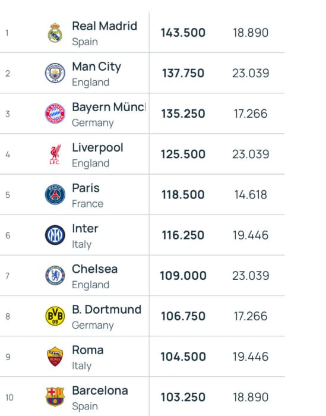Viewport: 326px width, 416px height.
Task: Open the Man City team name
Action: 96,67
